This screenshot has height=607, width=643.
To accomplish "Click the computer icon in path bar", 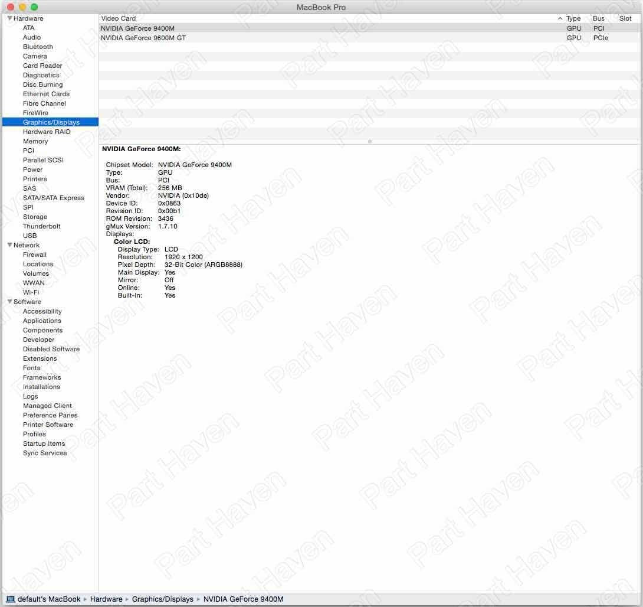I will (x=11, y=599).
